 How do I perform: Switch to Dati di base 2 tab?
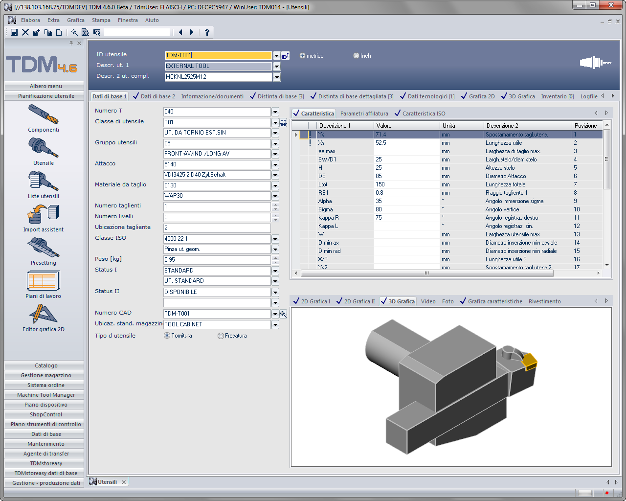click(154, 96)
